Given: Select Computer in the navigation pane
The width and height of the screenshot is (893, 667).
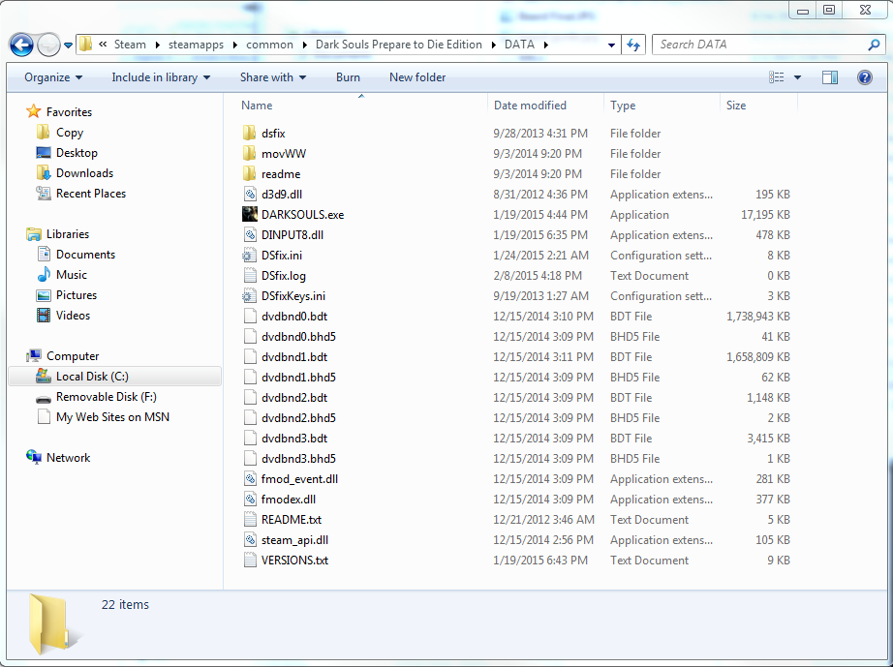Looking at the screenshot, I should [x=73, y=356].
